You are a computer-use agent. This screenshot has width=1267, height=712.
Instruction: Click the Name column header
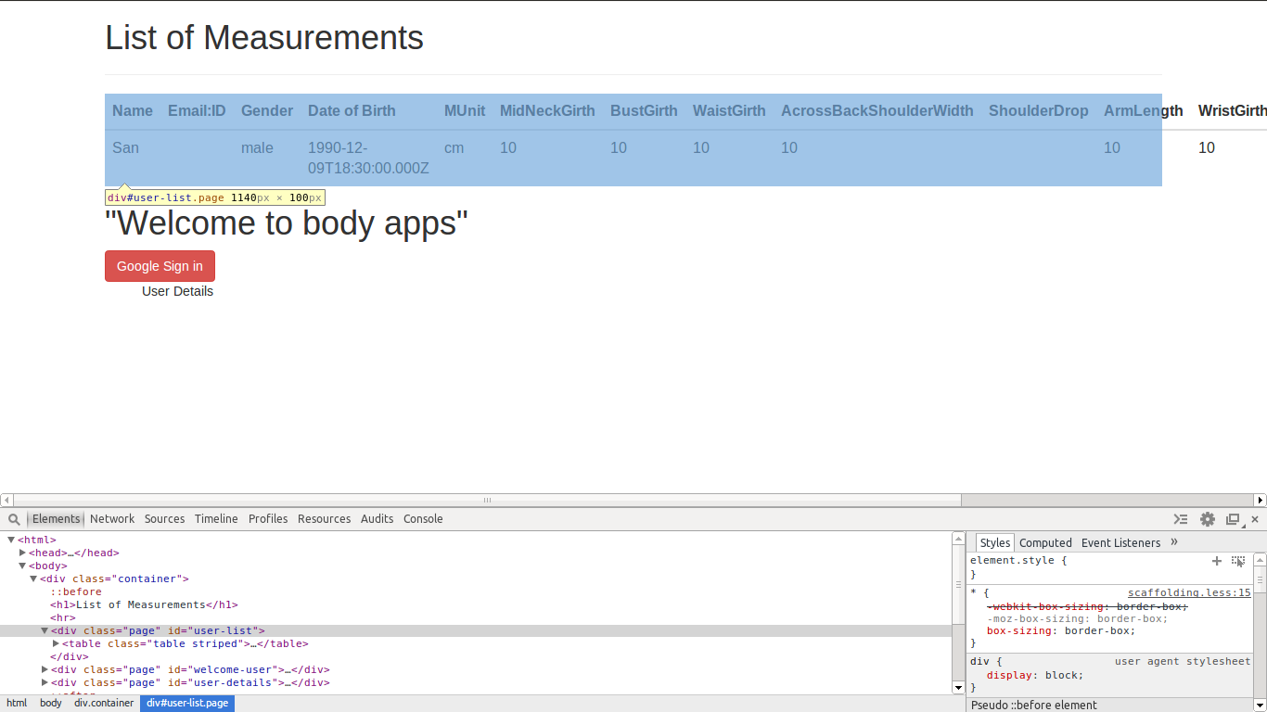(x=133, y=111)
